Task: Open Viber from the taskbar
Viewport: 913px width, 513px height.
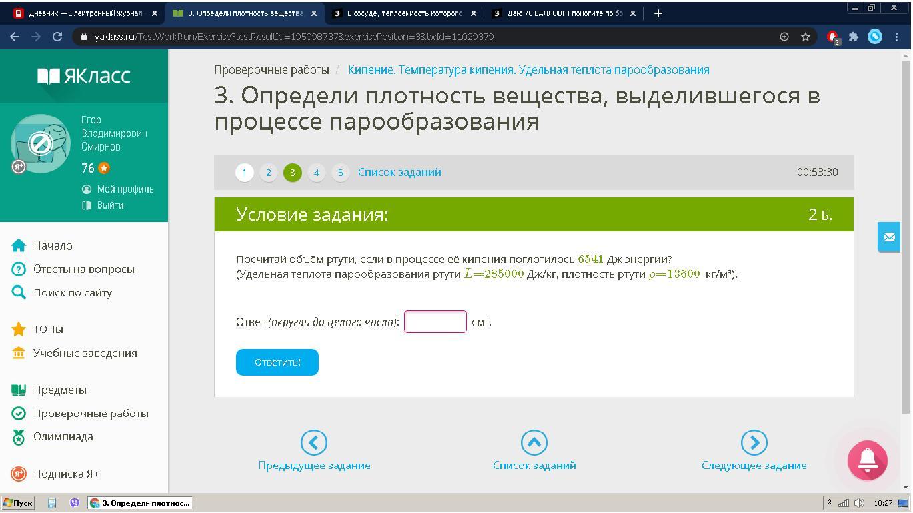Action: [x=75, y=503]
